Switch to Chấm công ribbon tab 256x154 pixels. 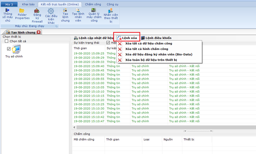pyautogui.click(x=93, y=4)
